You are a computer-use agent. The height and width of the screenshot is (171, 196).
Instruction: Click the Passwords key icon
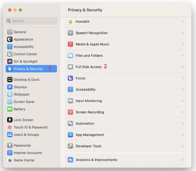(x=10, y=145)
